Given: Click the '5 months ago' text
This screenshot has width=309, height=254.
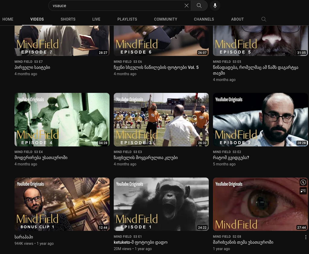Looking at the screenshot, I should tap(224, 164).
